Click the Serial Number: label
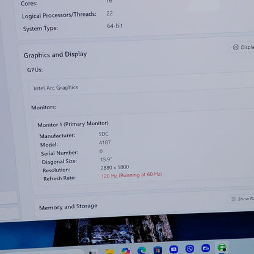The width and height of the screenshot is (254, 254). tap(60, 153)
